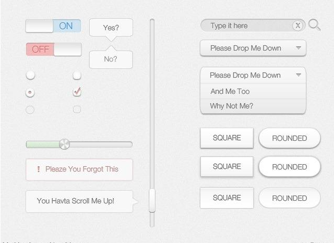The image size is (334, 243).
Task: Click the red exclamation warning icon
Action: (x=39, y=169)
